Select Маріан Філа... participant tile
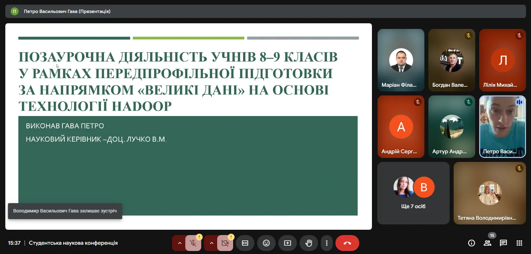The width and height of the screenshot is (531, 254). coord(401,60)
